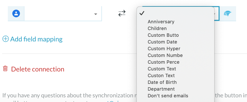
Task: Click the circled plus icon
Action: click(5, 39)
